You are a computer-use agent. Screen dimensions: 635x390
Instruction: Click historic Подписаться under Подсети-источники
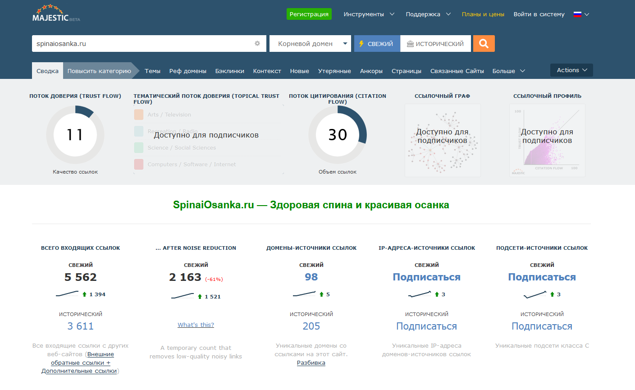542,326
